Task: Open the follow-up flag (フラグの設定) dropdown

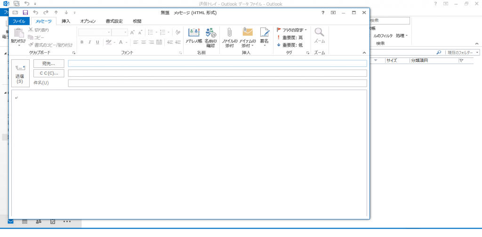Action: (292, 30)
